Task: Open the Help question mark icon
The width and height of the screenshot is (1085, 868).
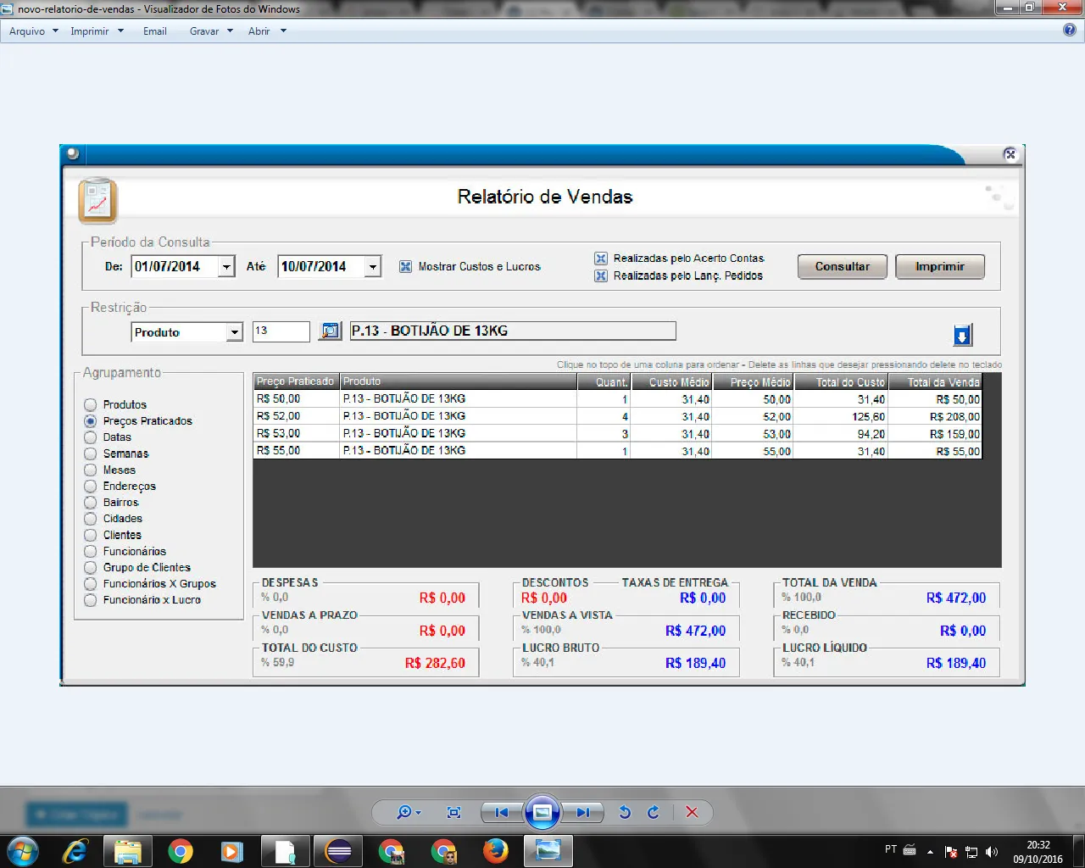Action: click(x=1070, y=31)
